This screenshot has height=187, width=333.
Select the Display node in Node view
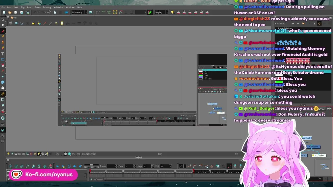(x=319, y=155)
